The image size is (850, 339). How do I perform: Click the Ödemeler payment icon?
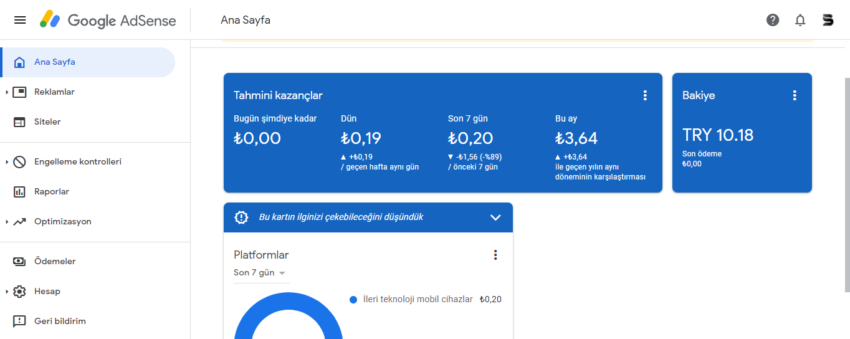19,262
